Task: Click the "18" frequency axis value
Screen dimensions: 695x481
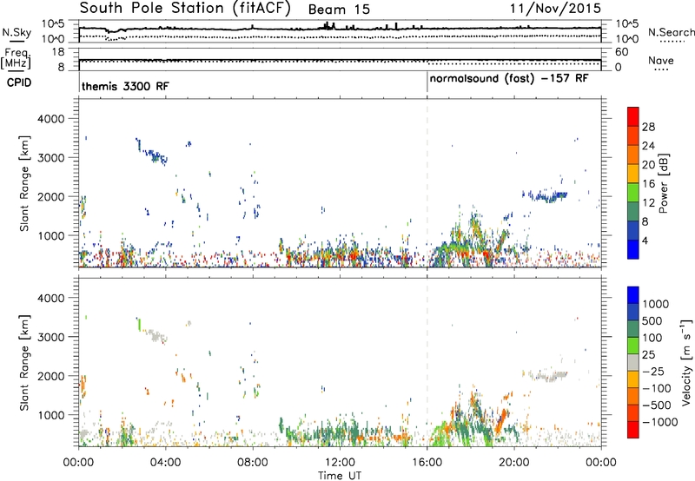Action: (x=58, y=52)
